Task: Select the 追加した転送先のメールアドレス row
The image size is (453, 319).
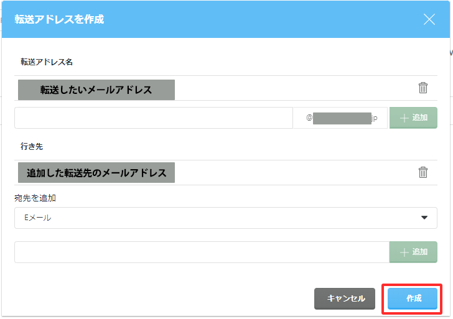Action: pos(96,173)
